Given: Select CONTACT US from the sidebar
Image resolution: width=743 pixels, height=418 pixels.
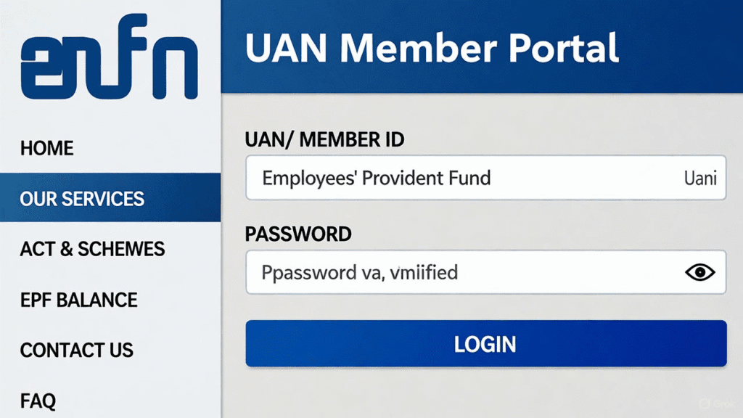Looking at the screenshot, I should 76,350.
